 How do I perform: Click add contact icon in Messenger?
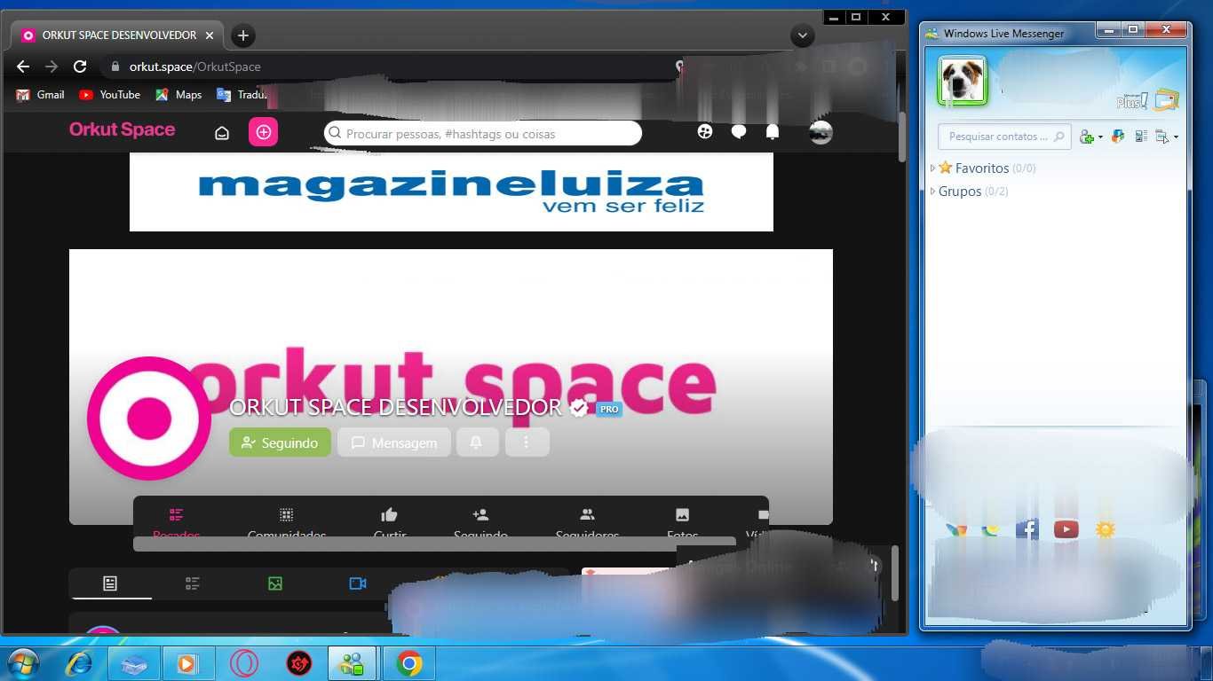tap(1087, 137)
